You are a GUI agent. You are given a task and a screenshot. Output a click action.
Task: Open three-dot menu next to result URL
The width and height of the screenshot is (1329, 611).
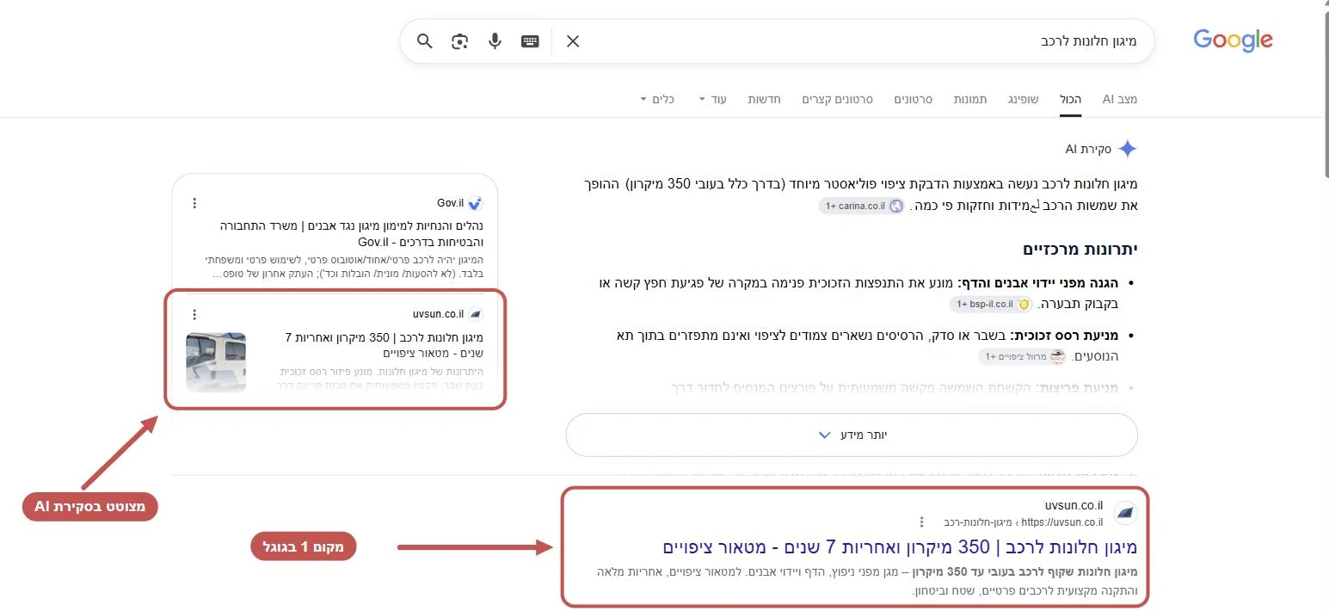coord(921,522)
